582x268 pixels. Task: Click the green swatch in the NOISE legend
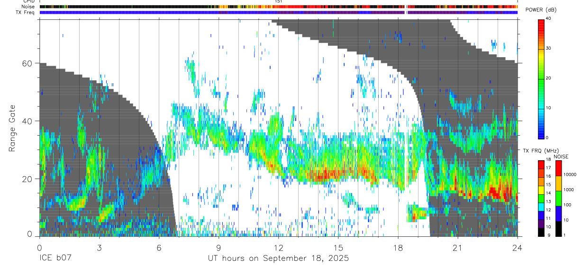tap(558, 199)
